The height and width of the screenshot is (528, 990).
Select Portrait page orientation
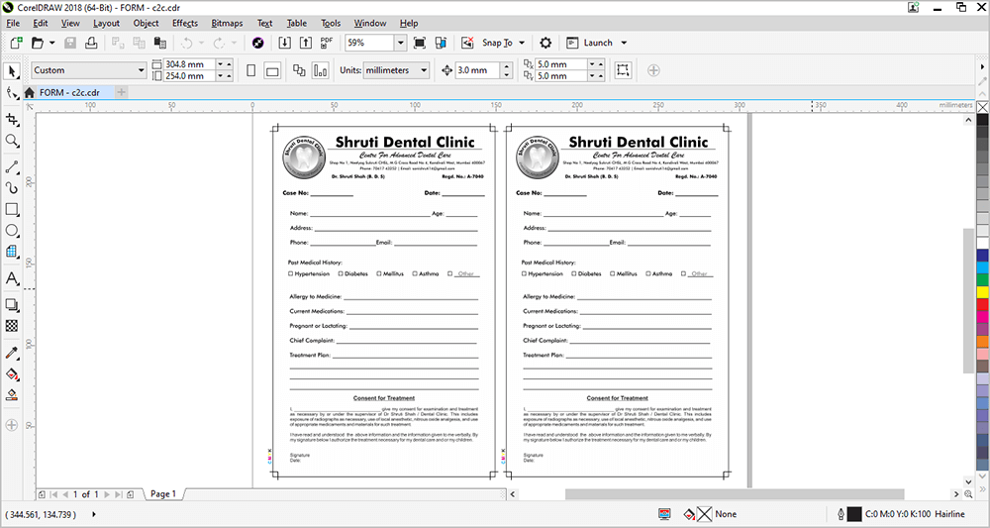[x=251, y=70]
